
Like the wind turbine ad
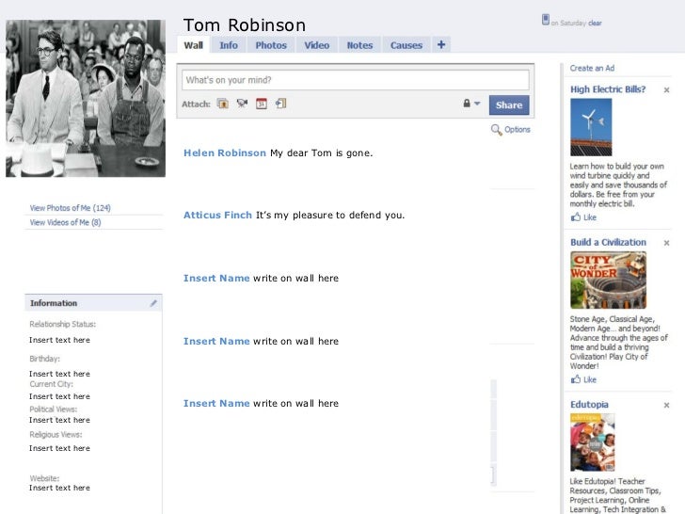[x=583, y=217]
